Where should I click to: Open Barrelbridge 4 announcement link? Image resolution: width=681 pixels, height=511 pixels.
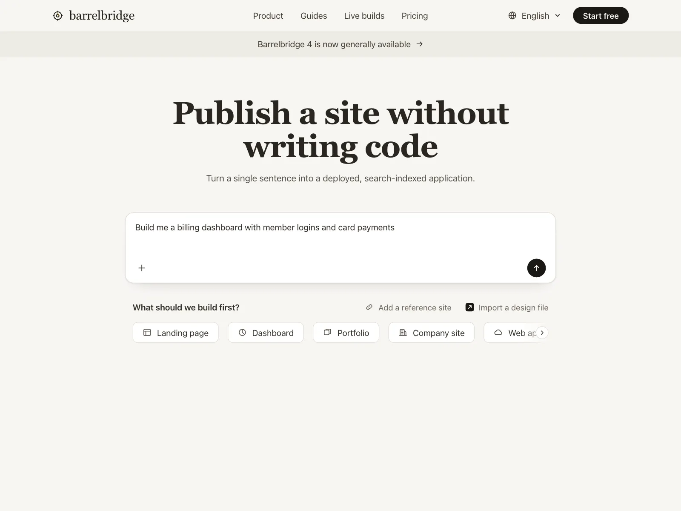click(x=340, y=44)
